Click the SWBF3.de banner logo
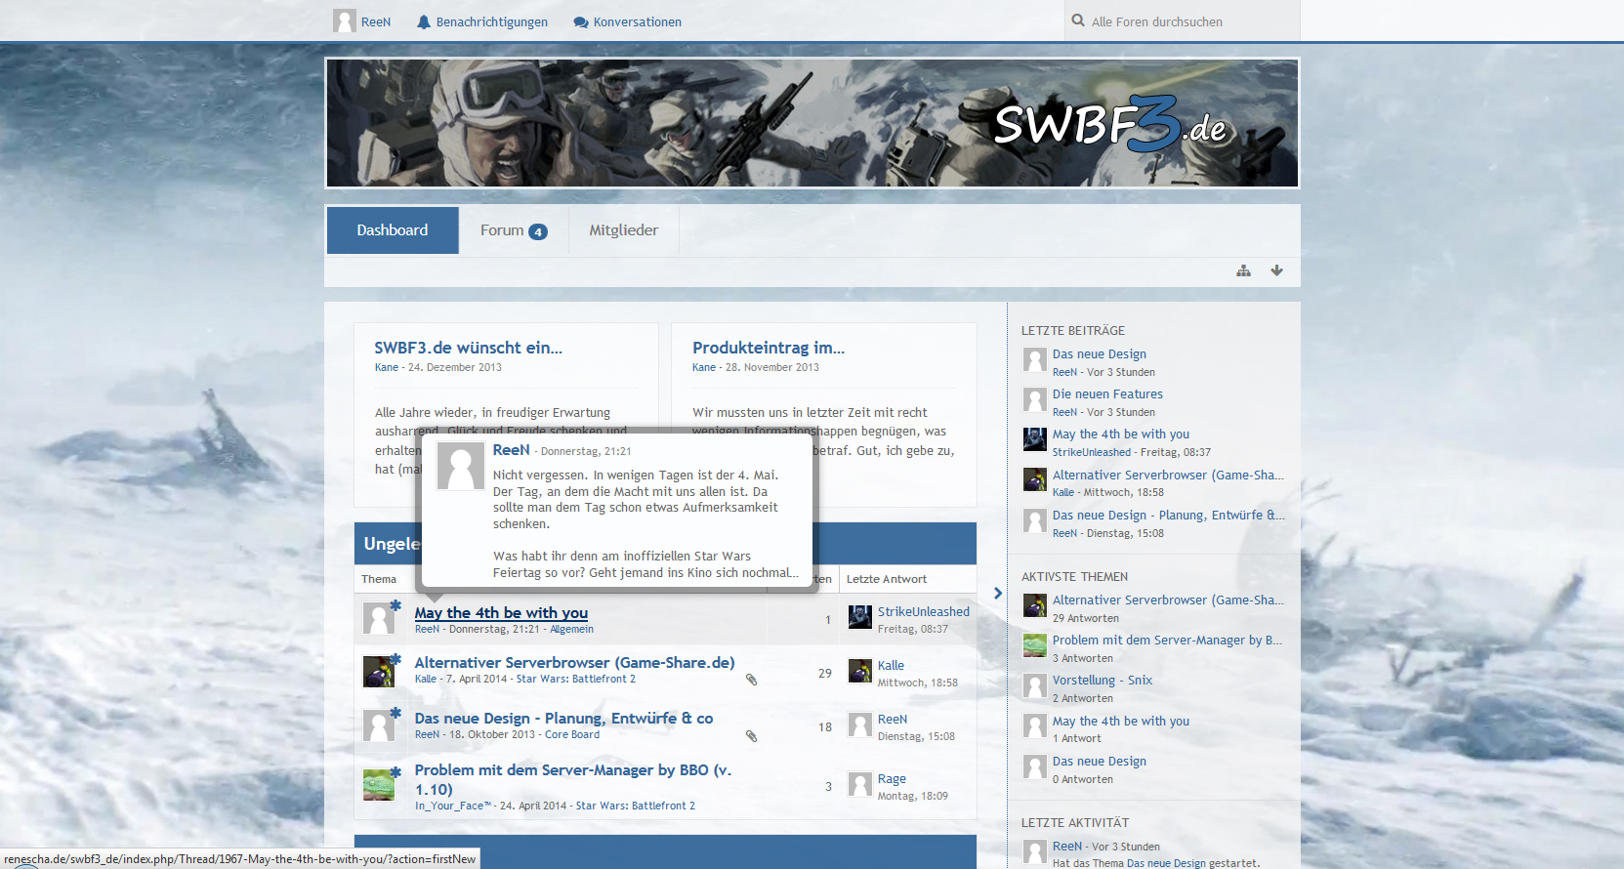Screen dimensions: 1624x869 pos(1109,124)
